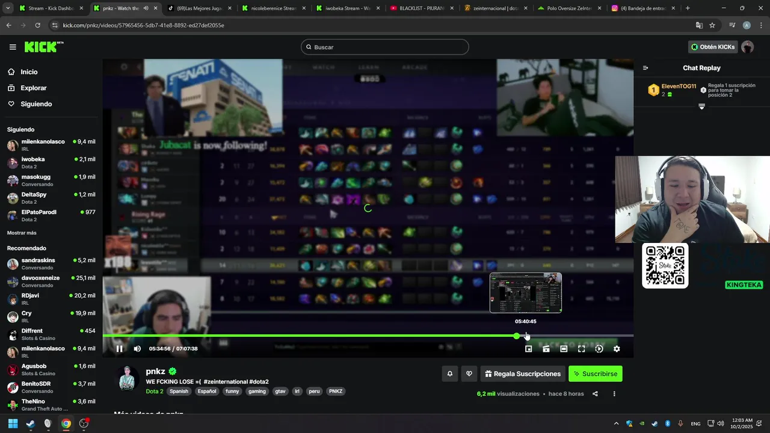Reload the page

tap(37, 25)
